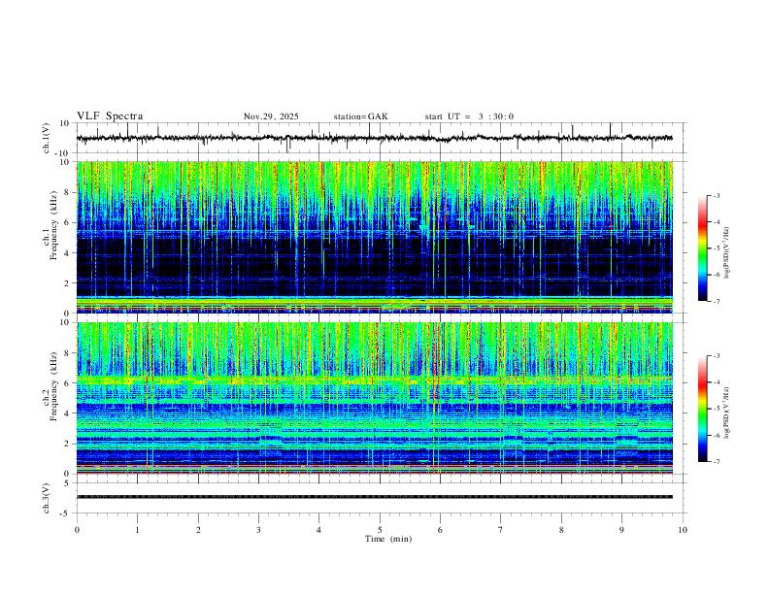This screenshot has width=769, height=594.
Task: Select the "start UT = 3 :30: 0" text
Action: tap(469, 116)
